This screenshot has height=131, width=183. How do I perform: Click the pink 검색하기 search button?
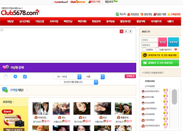[x=130, y=76]
